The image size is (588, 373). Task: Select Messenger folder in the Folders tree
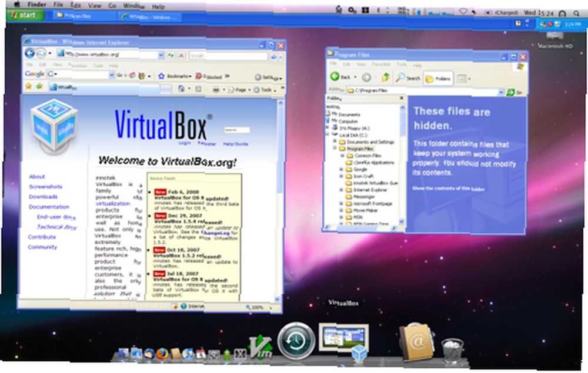[364, 197]
